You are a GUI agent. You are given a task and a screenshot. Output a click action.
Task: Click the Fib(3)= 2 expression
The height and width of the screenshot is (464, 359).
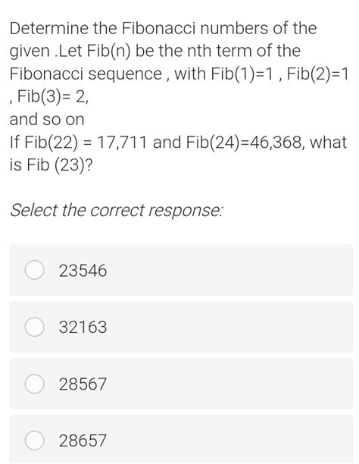52,96
